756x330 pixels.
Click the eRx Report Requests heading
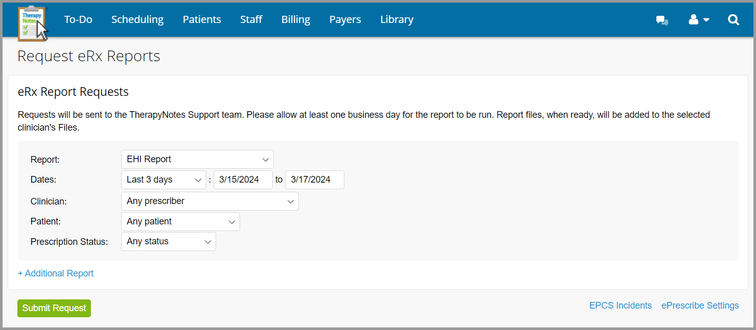tap(73, 92)
